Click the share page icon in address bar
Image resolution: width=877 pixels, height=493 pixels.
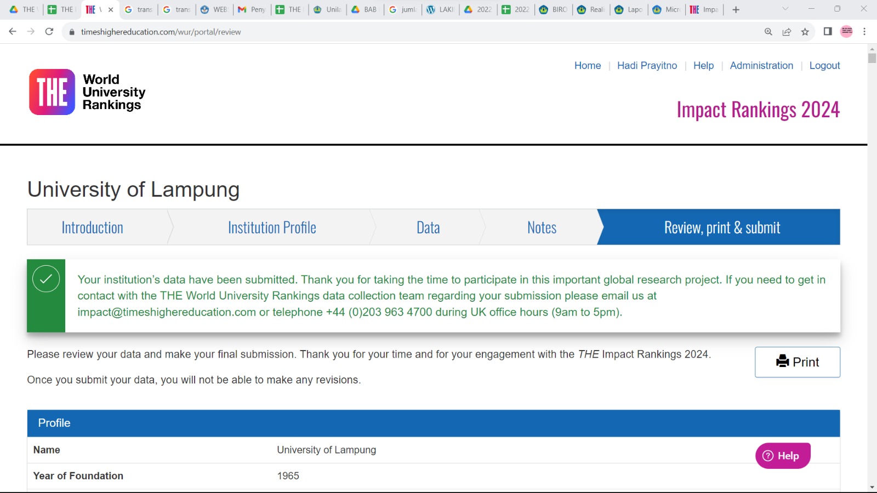tap(787, 32)
